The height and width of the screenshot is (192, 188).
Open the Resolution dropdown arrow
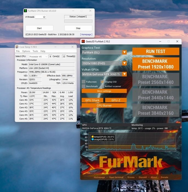(x=124, y=63)
